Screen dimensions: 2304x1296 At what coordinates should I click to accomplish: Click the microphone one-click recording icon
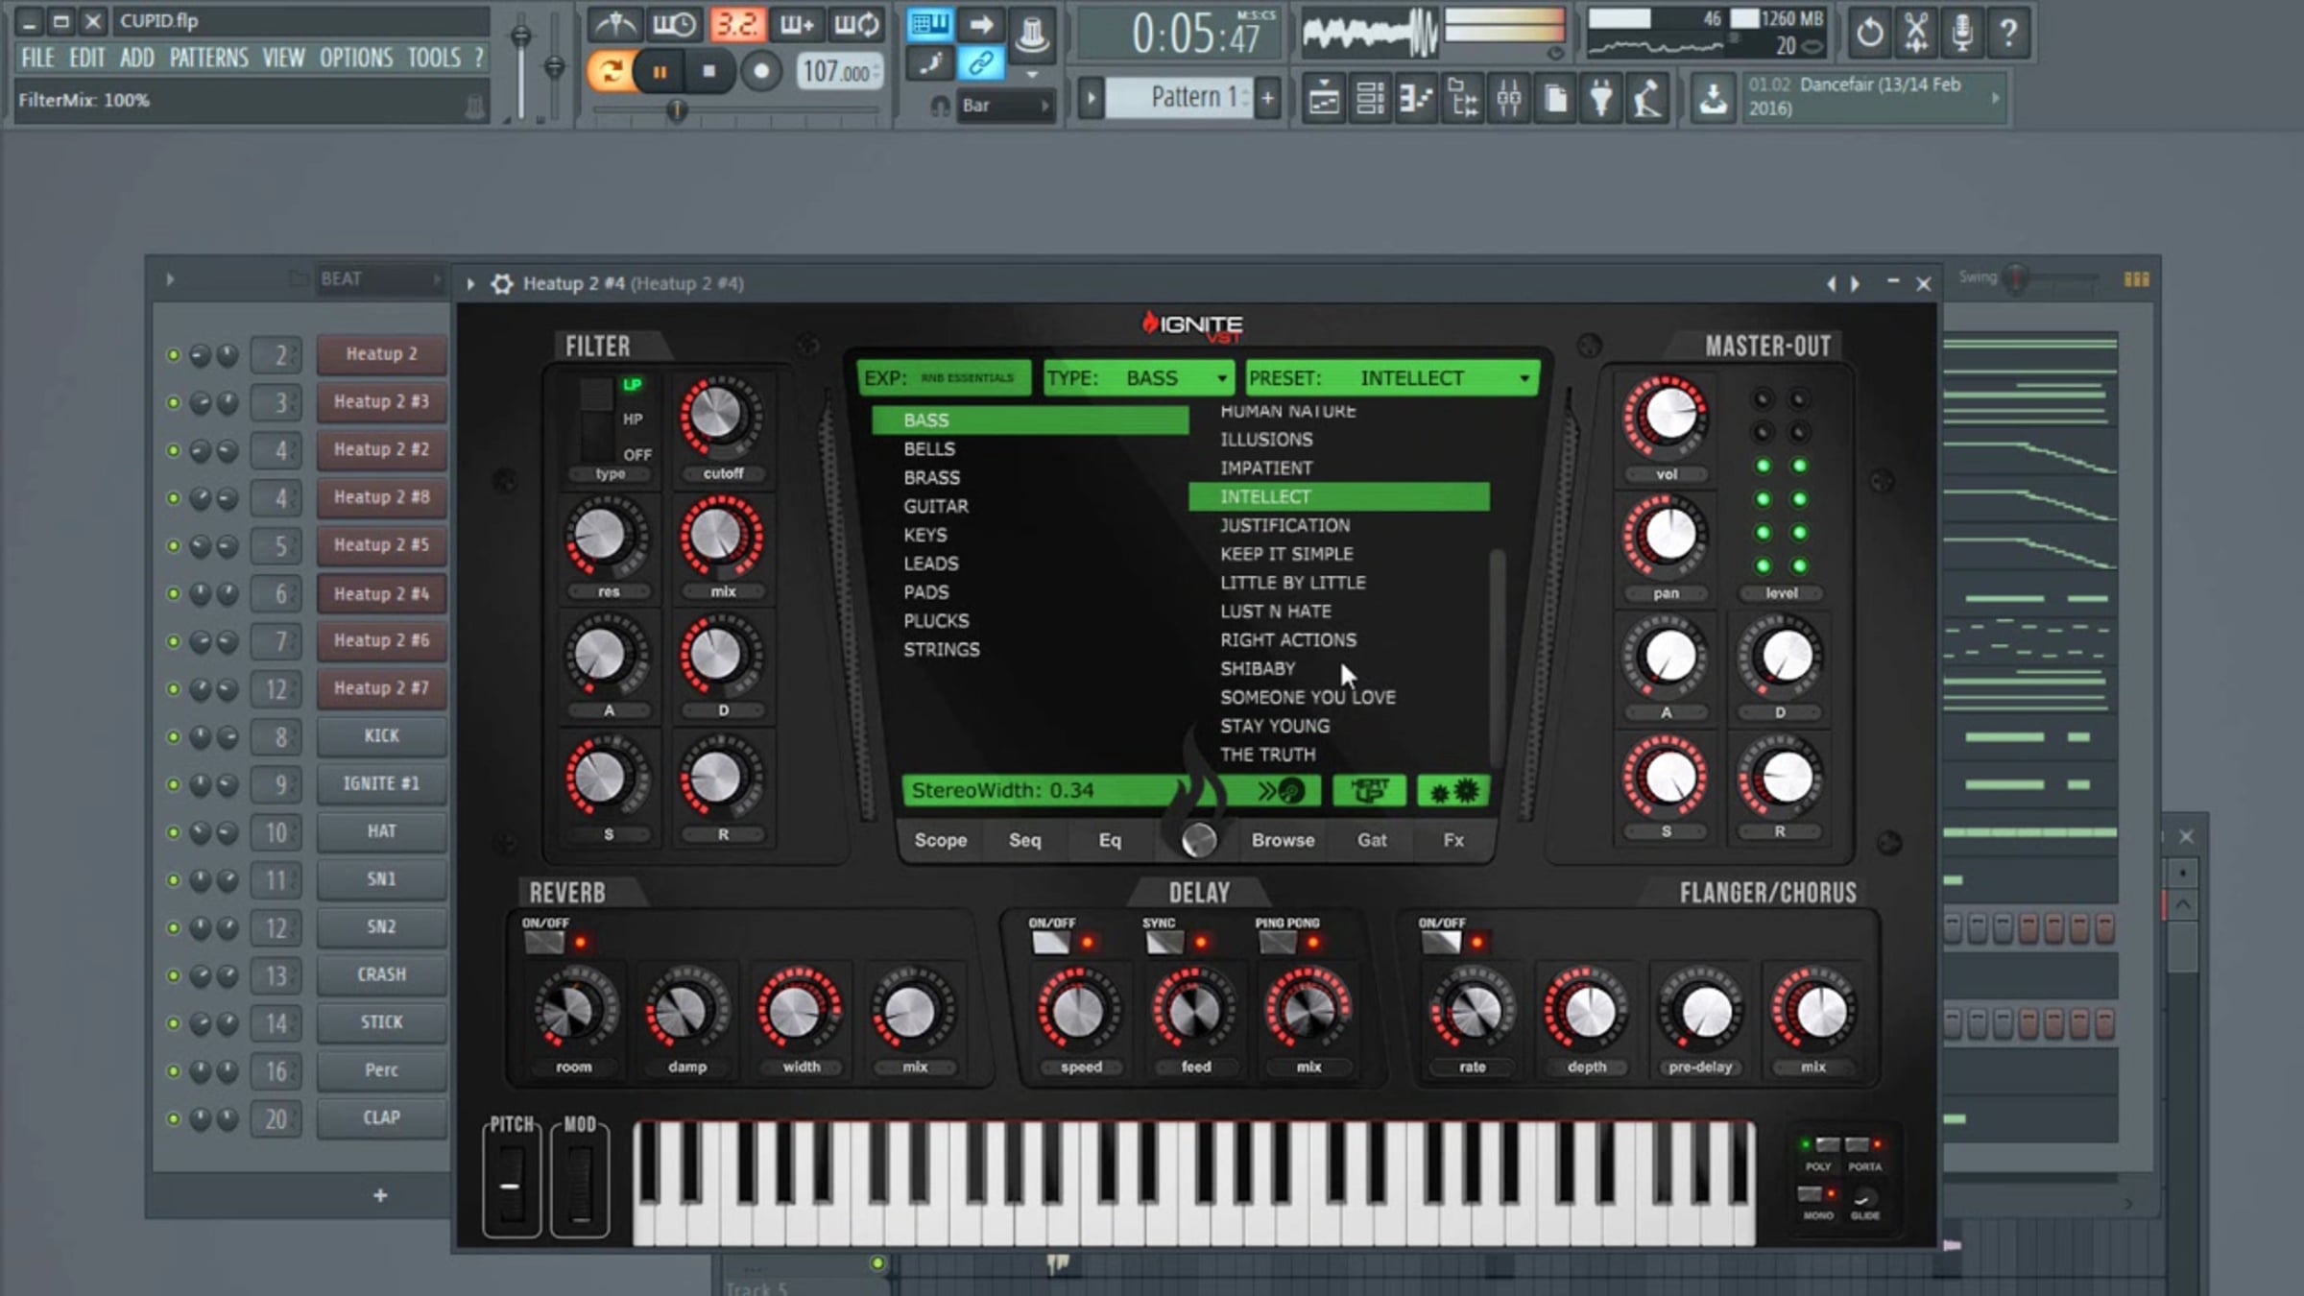[x=1961, y=33]
